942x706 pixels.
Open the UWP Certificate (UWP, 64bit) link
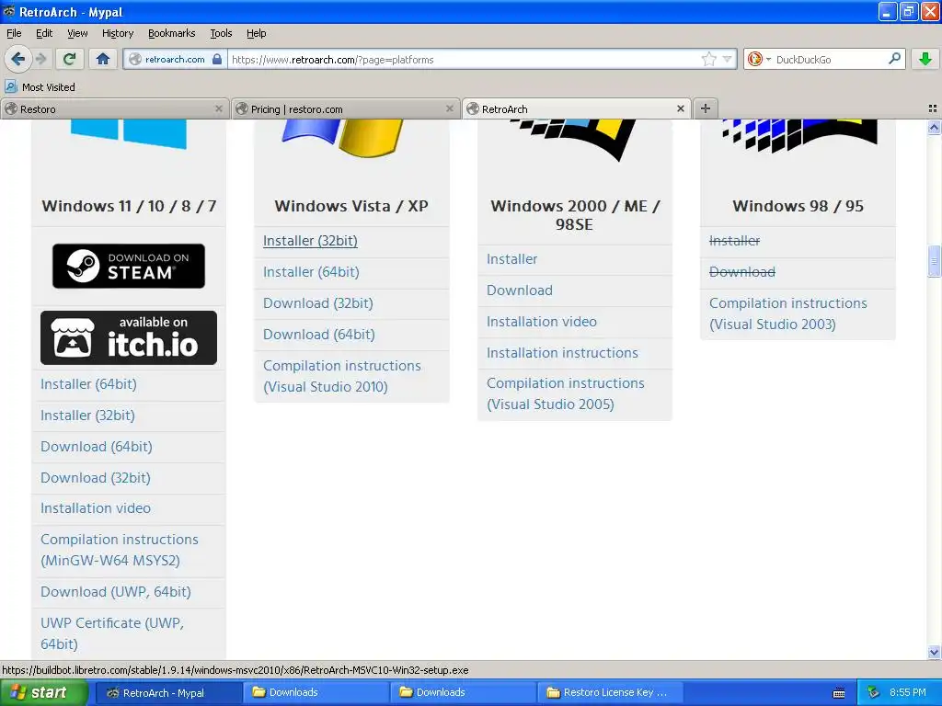(111, 632)
